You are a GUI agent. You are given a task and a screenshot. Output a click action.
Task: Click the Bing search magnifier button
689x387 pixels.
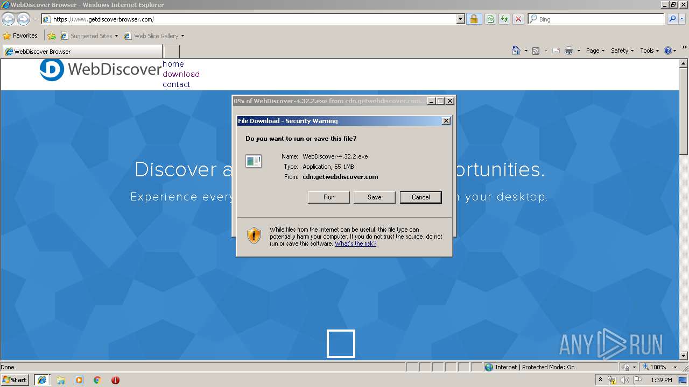pos(672,19)
